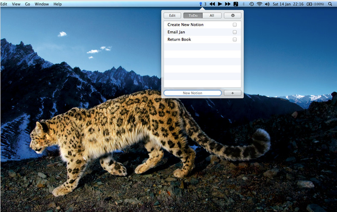The height and width of the screenshot is (212, 337).
Task: Skip to previous track in menu bar
Action: click(x=212, y=4)
